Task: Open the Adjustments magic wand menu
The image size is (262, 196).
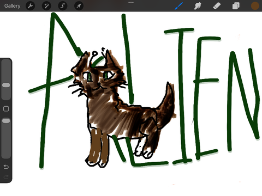Action: [46, 6]
